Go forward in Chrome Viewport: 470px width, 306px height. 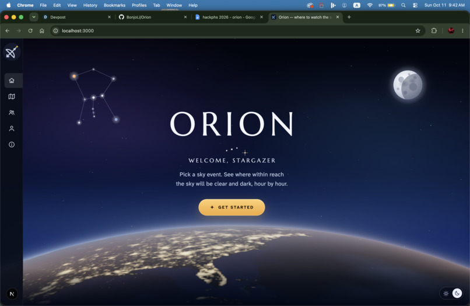[x=19, y=30]
